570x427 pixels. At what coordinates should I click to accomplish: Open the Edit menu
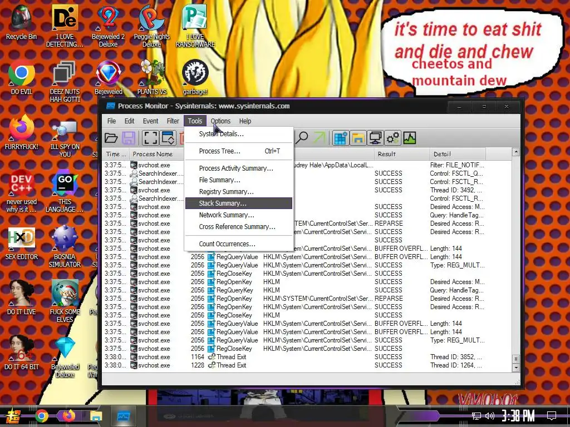pos(129,121)
